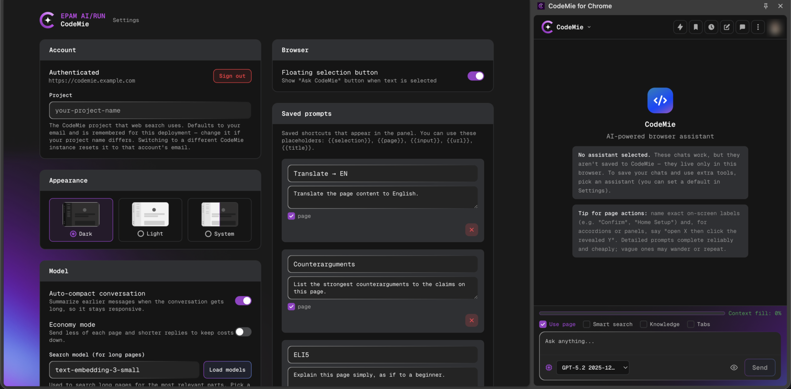Screen dimensions: 791x389
Task: Click the No assistant selected notice
Action: (x=660, y=173)
